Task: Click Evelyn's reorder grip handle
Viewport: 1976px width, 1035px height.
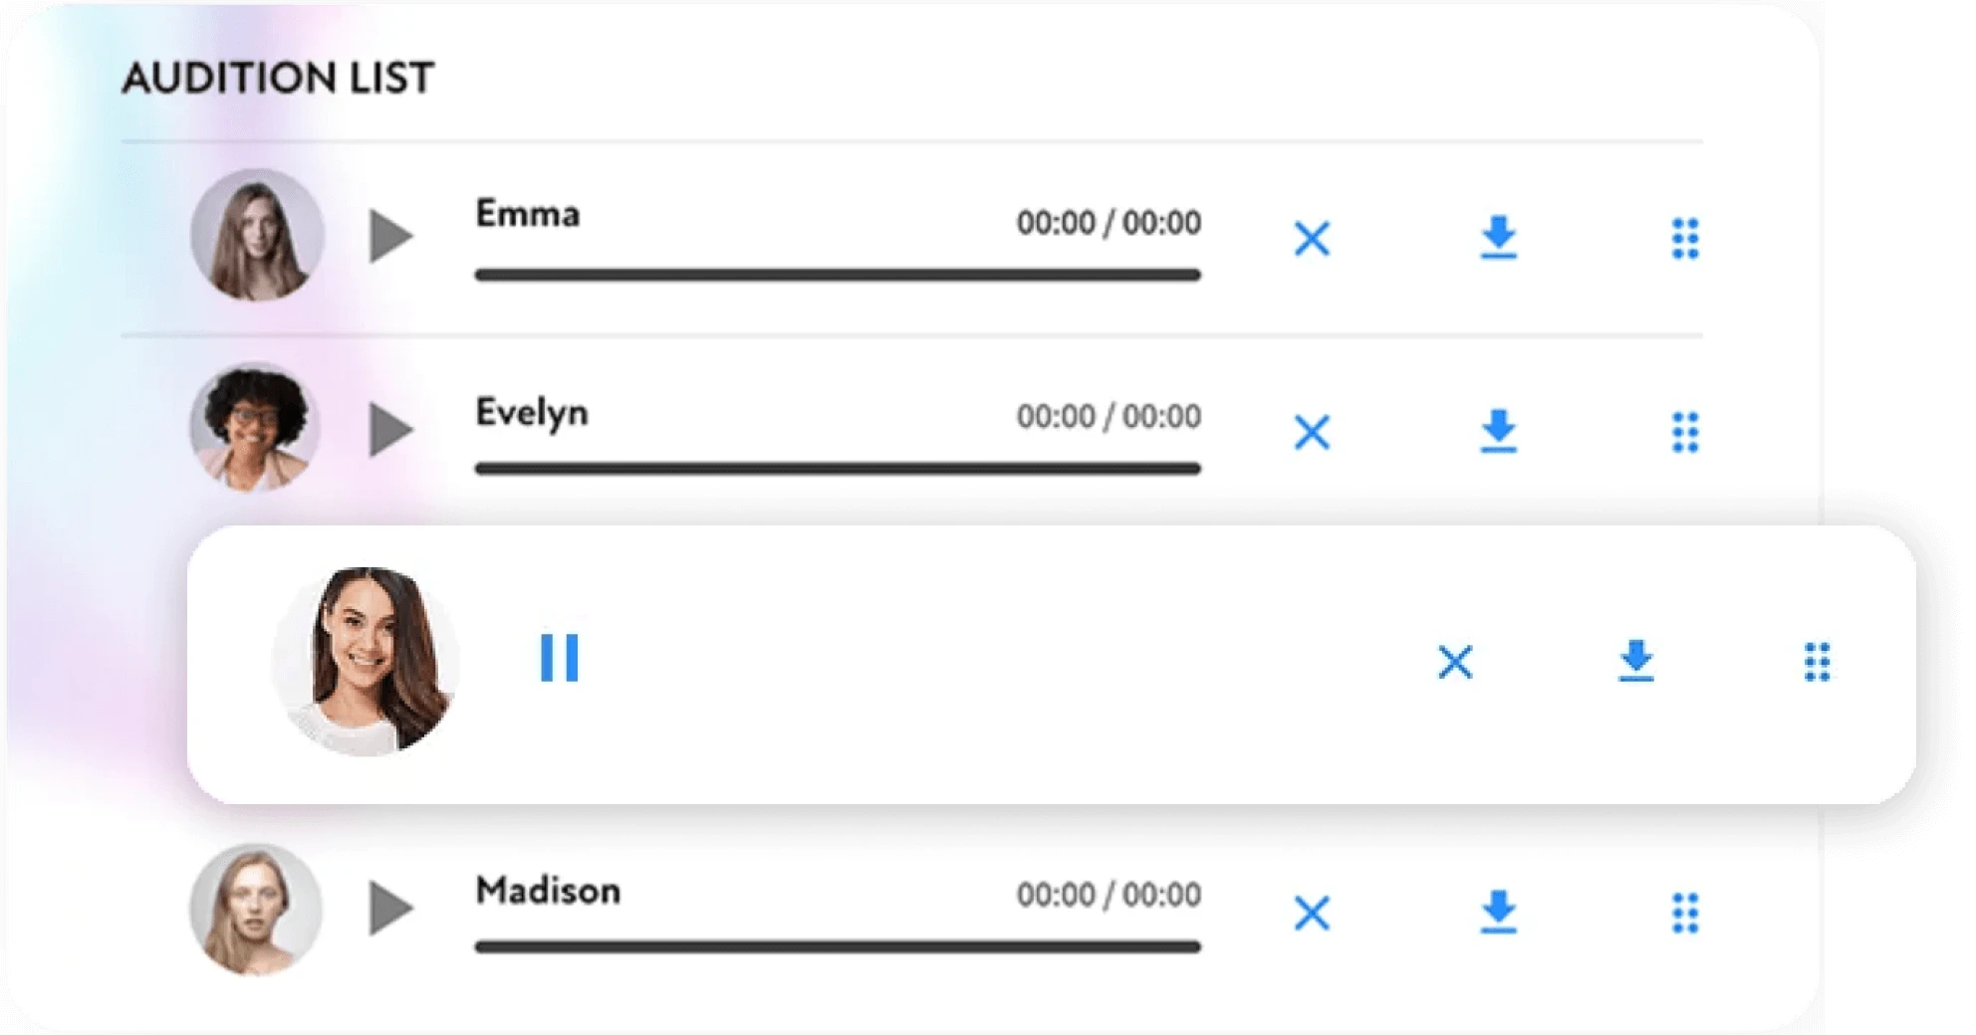Action: [x=1685, y=432]
